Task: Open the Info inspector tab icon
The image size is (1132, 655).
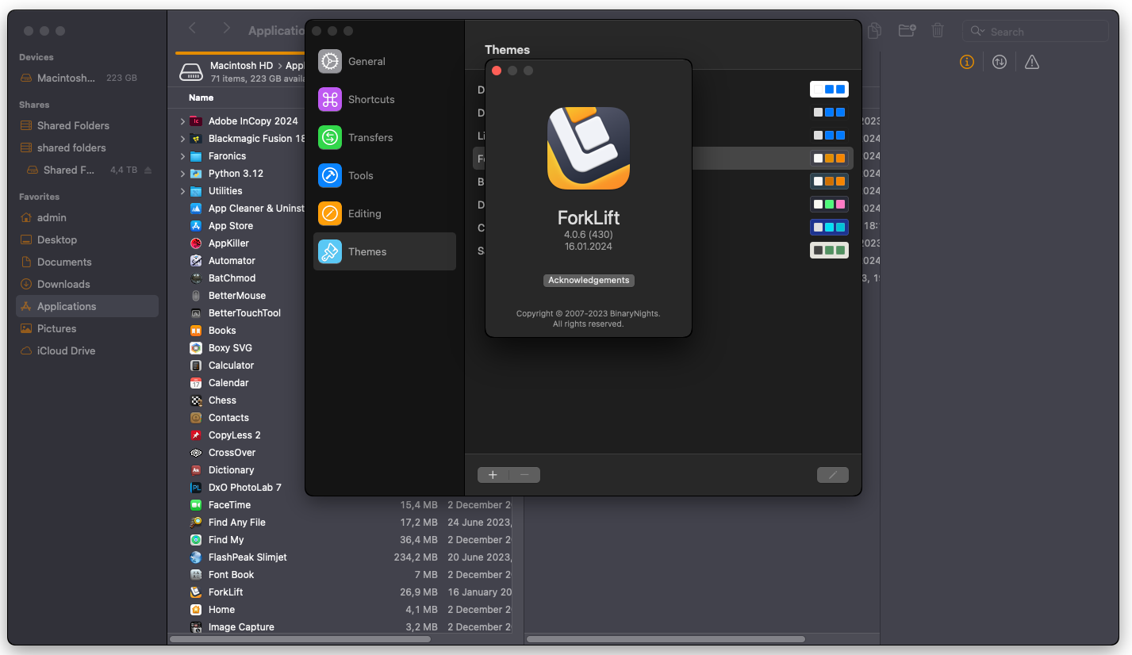Action: pos(966,62)
